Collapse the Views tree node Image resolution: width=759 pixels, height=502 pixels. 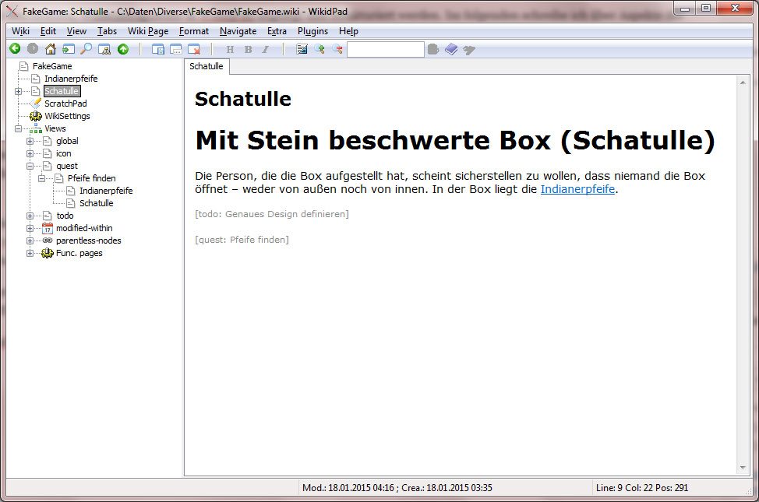tap(18, 128)
